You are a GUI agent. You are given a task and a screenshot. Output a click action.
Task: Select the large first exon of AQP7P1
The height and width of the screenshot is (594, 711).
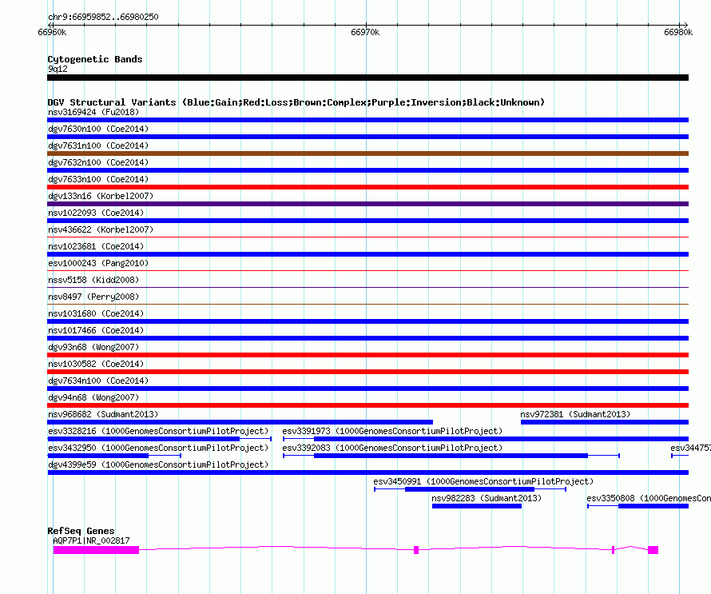coord(96,550)
